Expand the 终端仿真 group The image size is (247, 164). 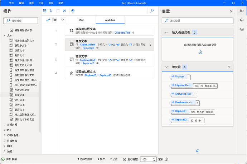[5, 140]
